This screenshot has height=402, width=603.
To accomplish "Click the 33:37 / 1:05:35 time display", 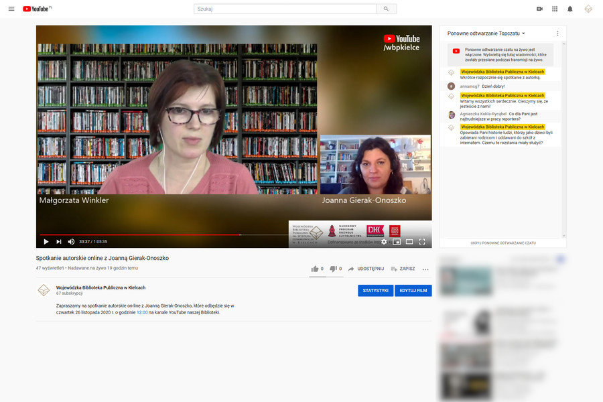I will click(x=93, y=242).
